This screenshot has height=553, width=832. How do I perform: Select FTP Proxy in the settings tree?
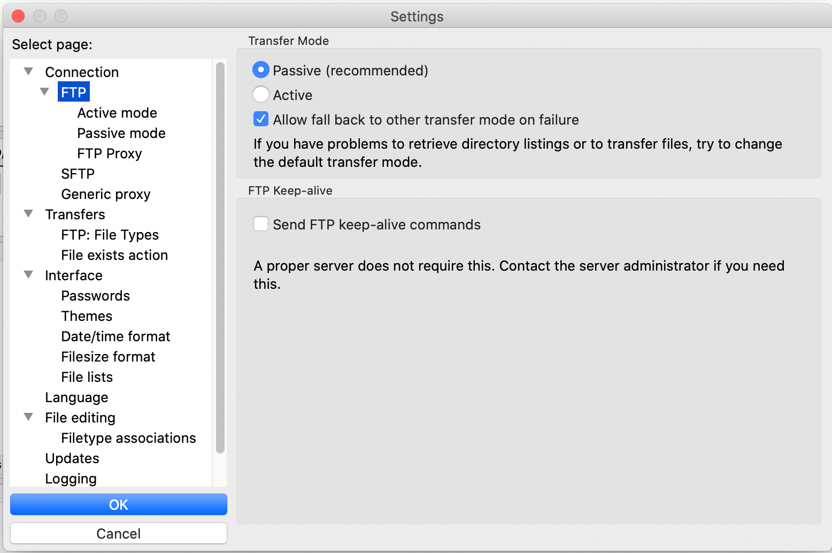[109, 153]
